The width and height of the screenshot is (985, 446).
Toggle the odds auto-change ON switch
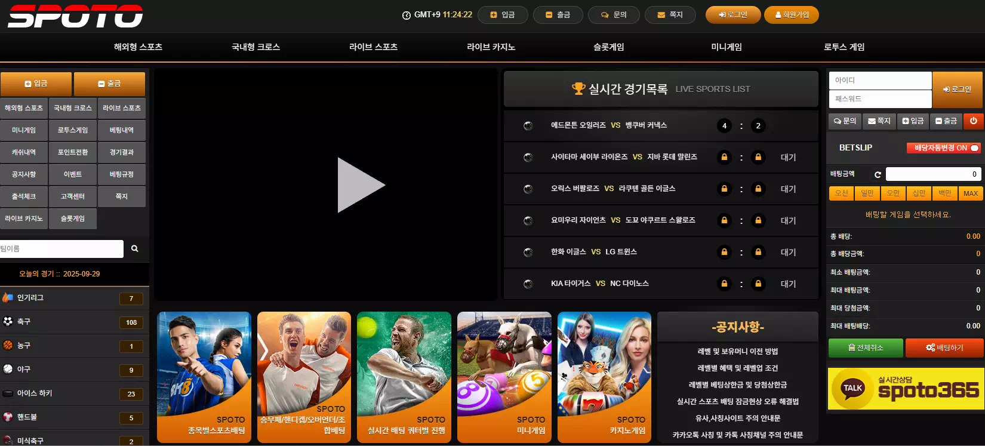pyautogui.click(x=974, y=147)
